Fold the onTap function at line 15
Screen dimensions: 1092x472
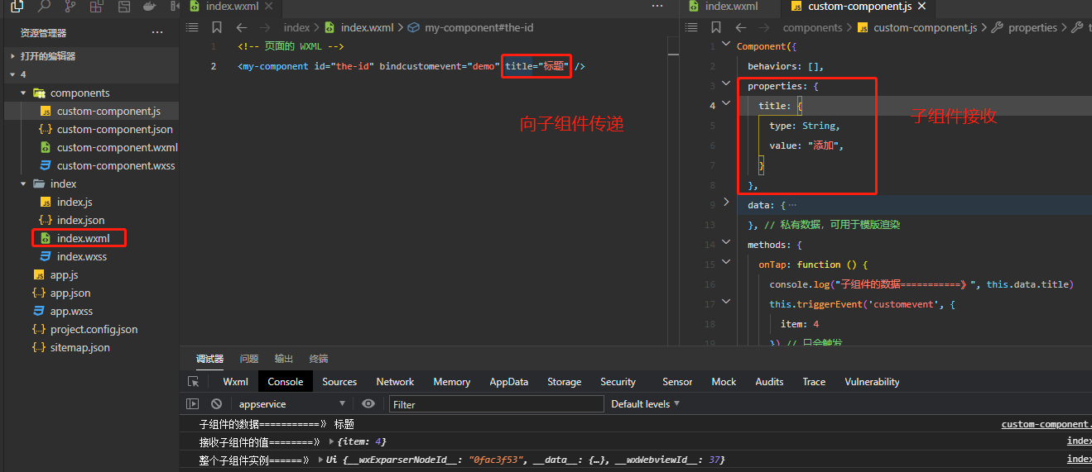click(x=726, y=263)
